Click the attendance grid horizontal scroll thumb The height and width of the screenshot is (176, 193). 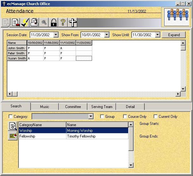pos(15,94)
